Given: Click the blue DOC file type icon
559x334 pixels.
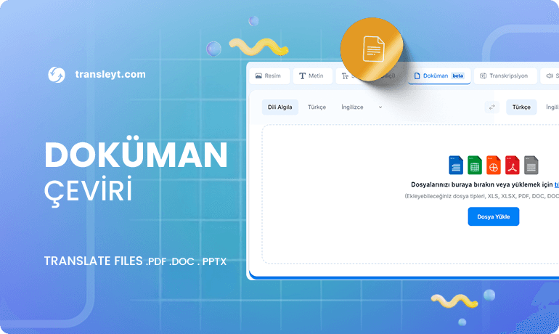Looking at the screenshot, I should click(456, 165).
